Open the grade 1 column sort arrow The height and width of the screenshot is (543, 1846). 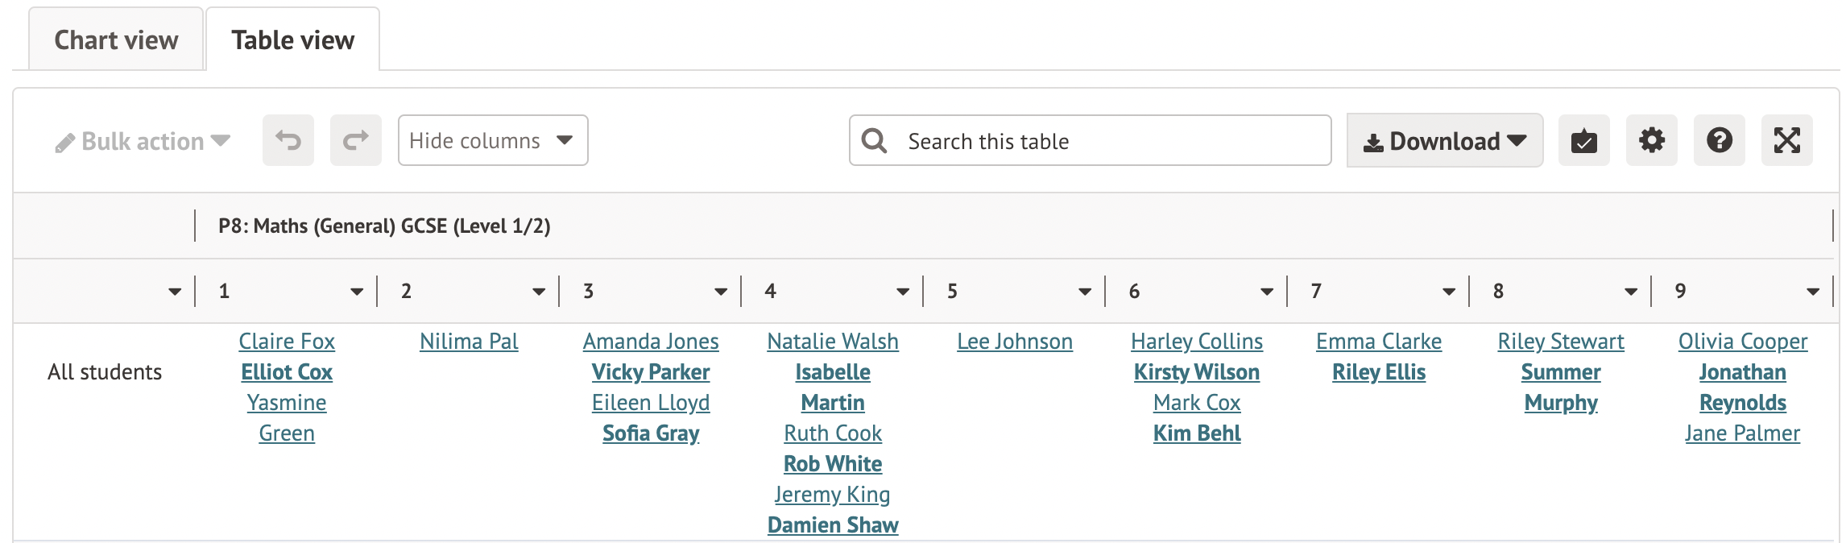pos(357,292)
